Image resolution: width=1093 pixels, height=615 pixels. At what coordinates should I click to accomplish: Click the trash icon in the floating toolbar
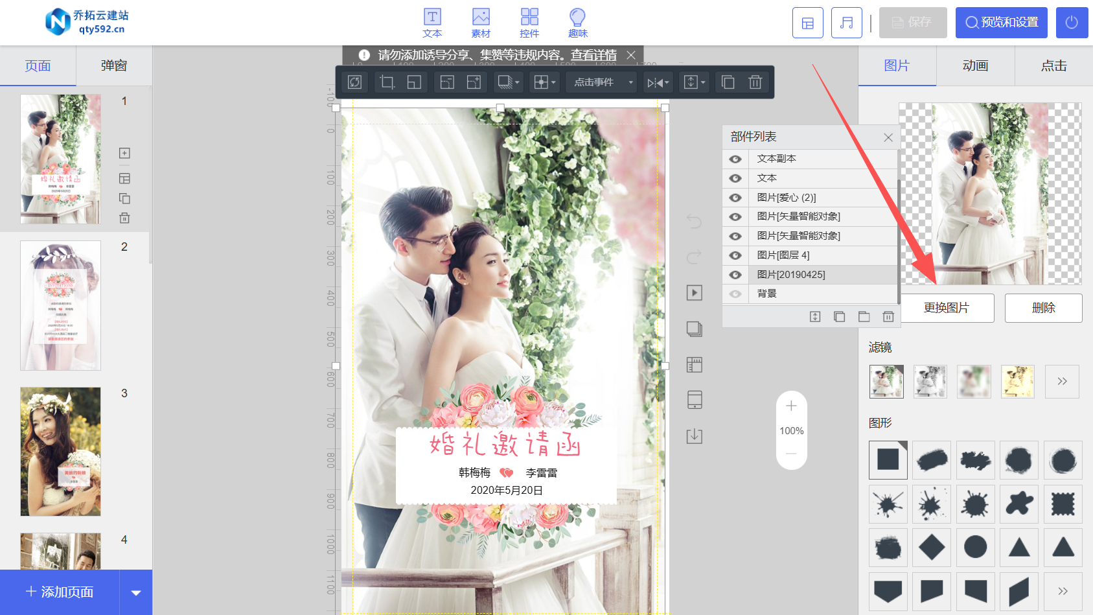point(755,82)
